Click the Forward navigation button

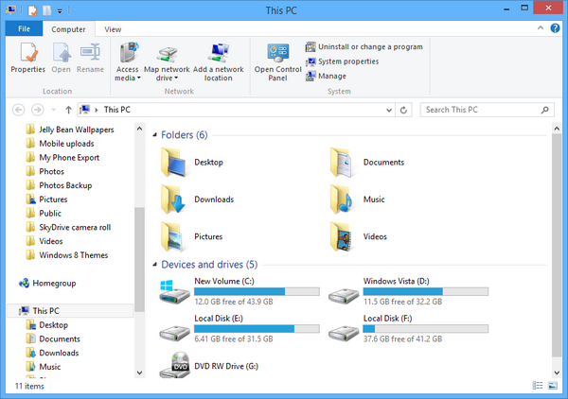[x=38, y=110]
